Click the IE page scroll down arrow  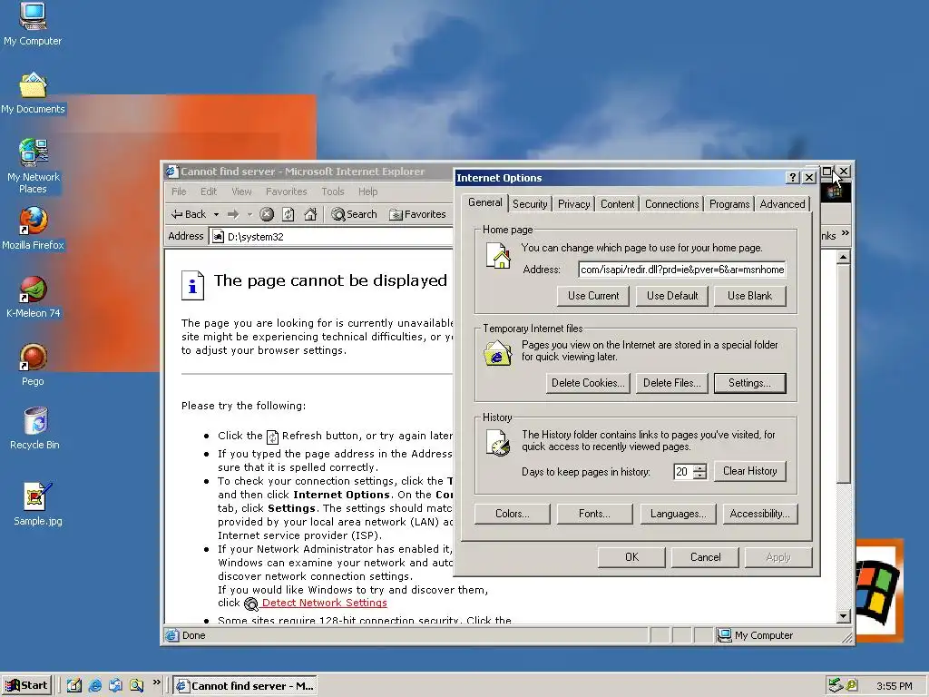(844, 616)
